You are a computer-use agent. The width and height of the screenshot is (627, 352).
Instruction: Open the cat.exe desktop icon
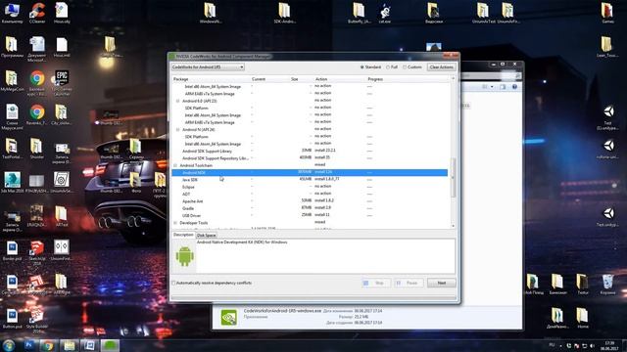coord(385,12)
